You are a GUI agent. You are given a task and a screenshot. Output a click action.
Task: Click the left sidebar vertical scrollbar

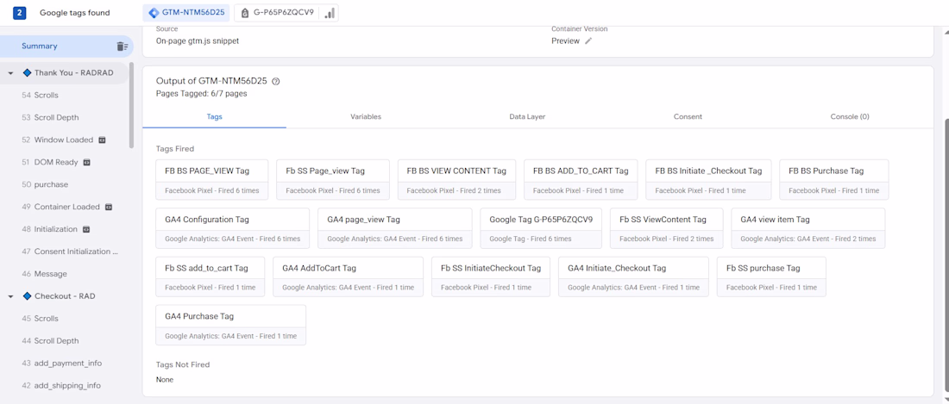pos(131,106)
